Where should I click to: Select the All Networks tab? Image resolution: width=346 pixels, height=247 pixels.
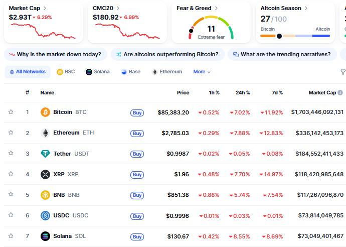[28, 72]
